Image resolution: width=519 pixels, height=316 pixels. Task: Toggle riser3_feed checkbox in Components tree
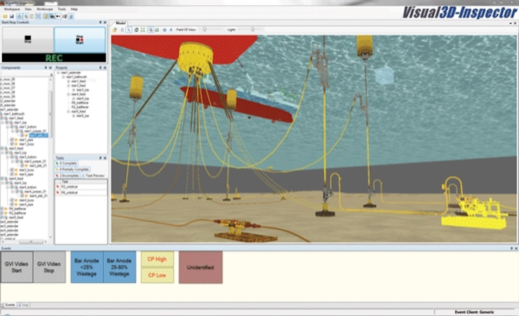pos(1,149)
